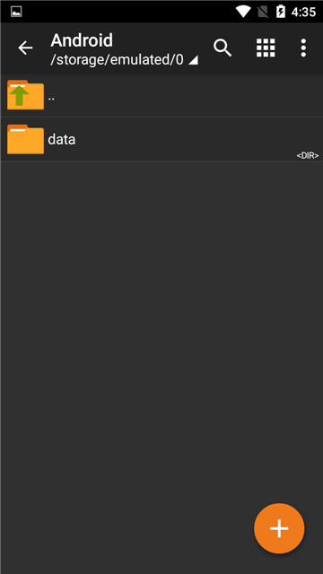
Task: Expand the path dropdown triangle
Action: 193,60
